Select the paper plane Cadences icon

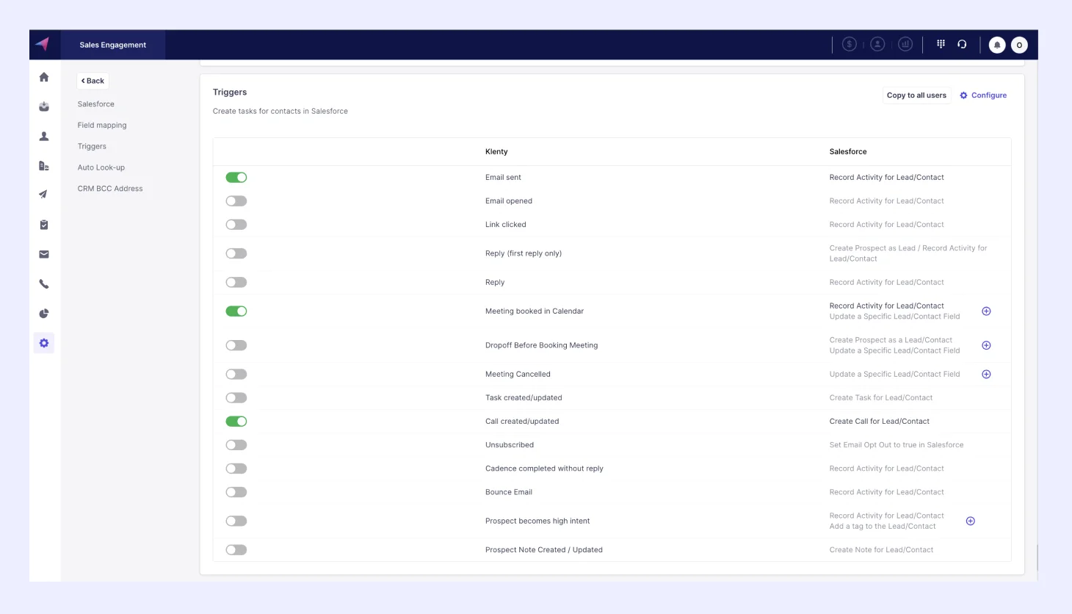coord(43,195)
